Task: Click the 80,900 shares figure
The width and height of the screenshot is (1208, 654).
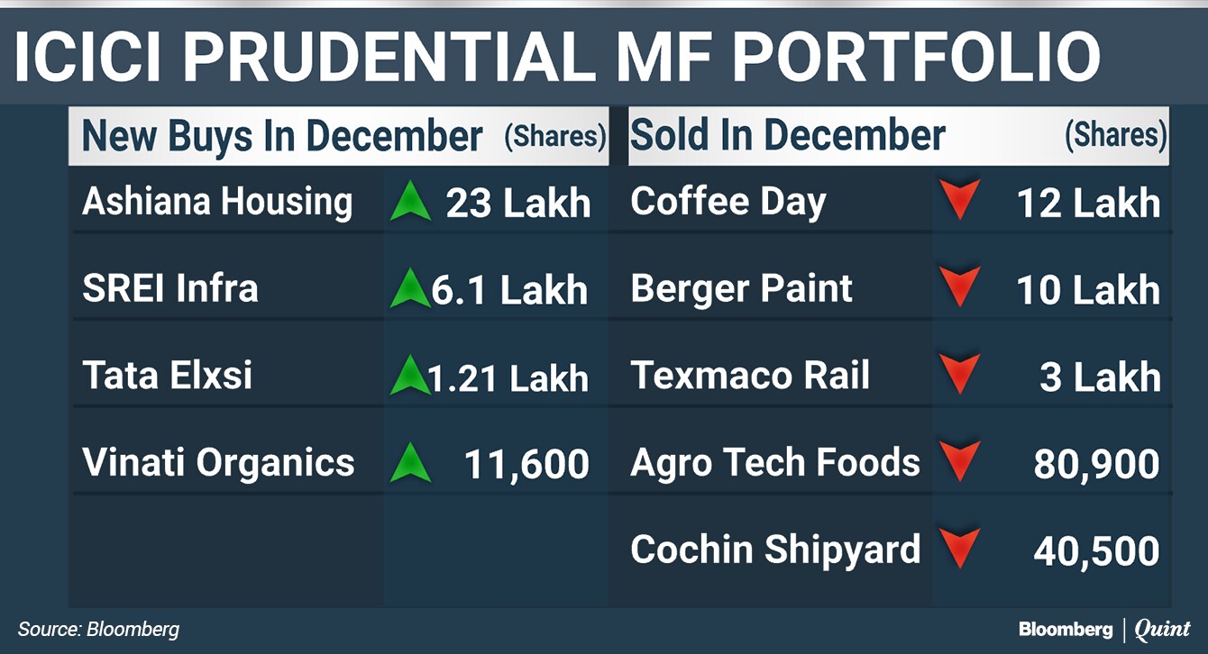Action: [x=1096, y=464]
